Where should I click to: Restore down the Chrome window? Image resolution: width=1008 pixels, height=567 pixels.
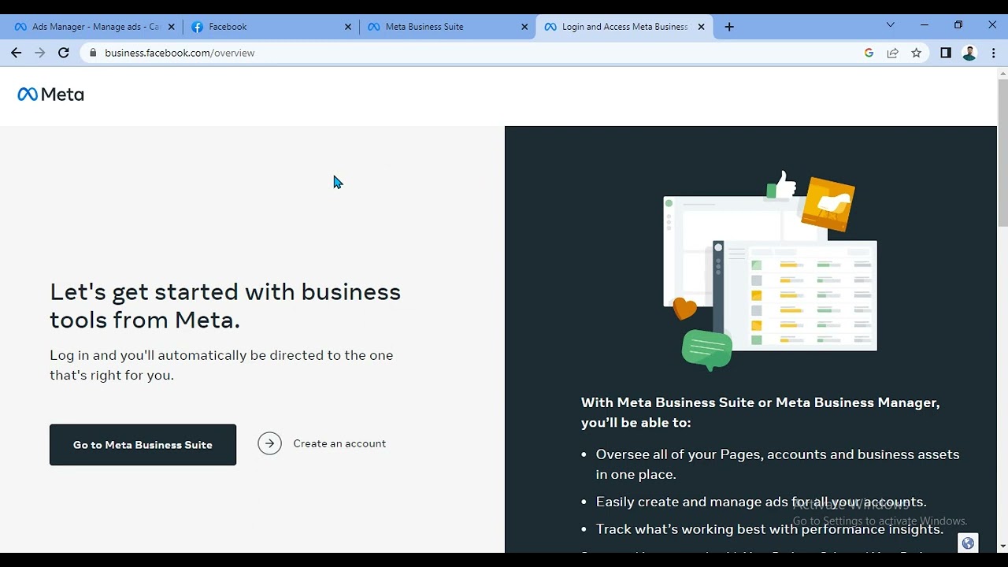(958, 25)
